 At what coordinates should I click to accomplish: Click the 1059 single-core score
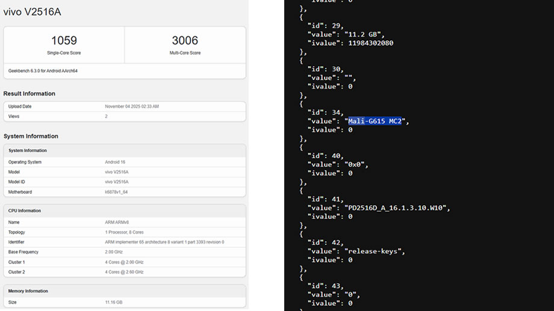[x=64, y=40]
